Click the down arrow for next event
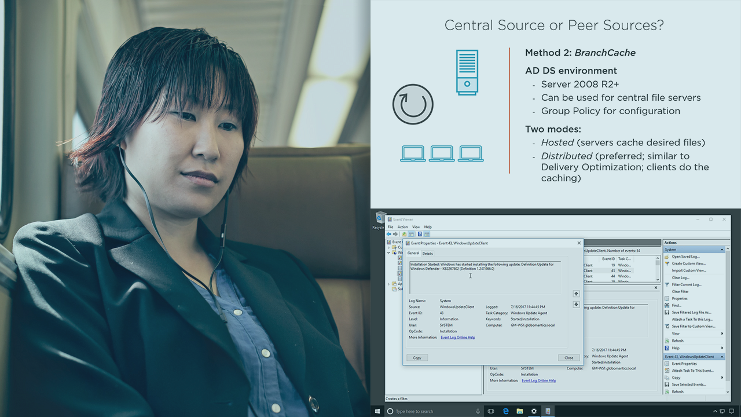Screen dimensions: 741x417 (x=576, y=304)
